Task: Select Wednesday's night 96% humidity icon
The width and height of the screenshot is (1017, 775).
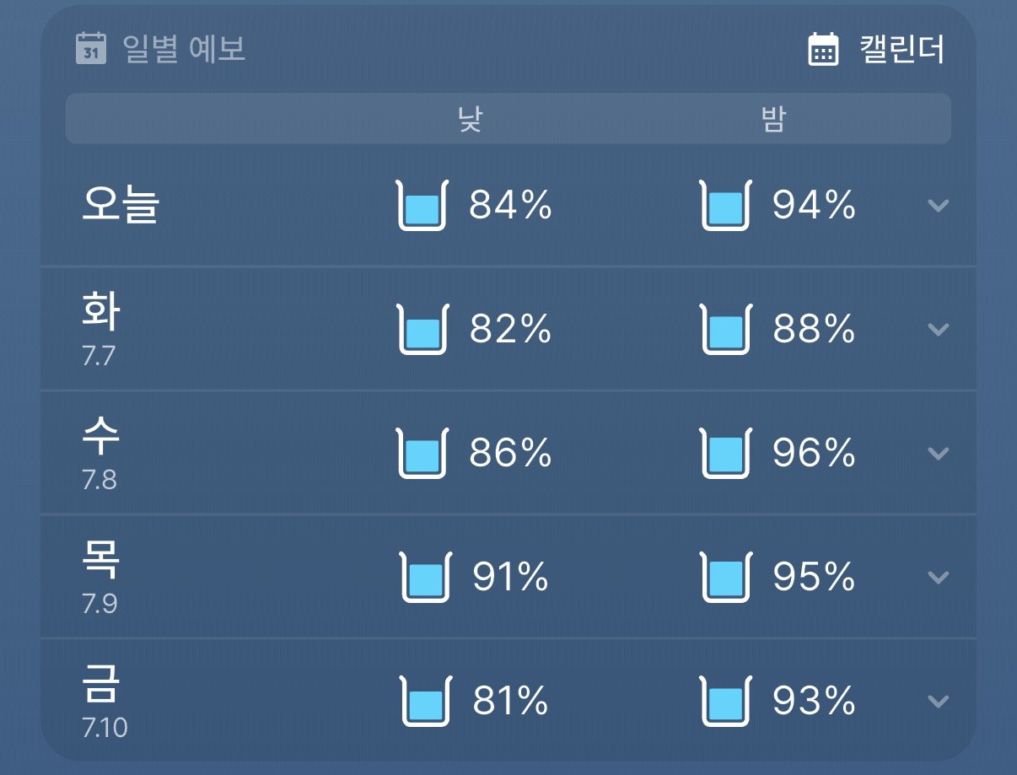Action: (x=726, y=454)
